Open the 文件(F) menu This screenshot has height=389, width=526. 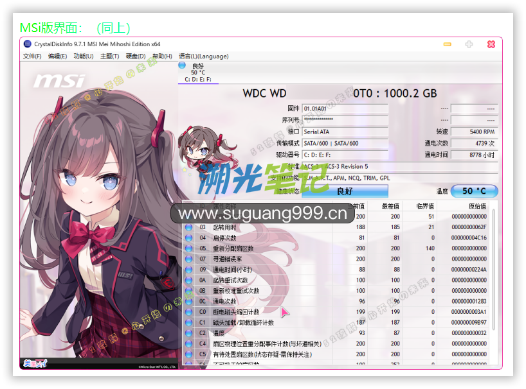32,56
